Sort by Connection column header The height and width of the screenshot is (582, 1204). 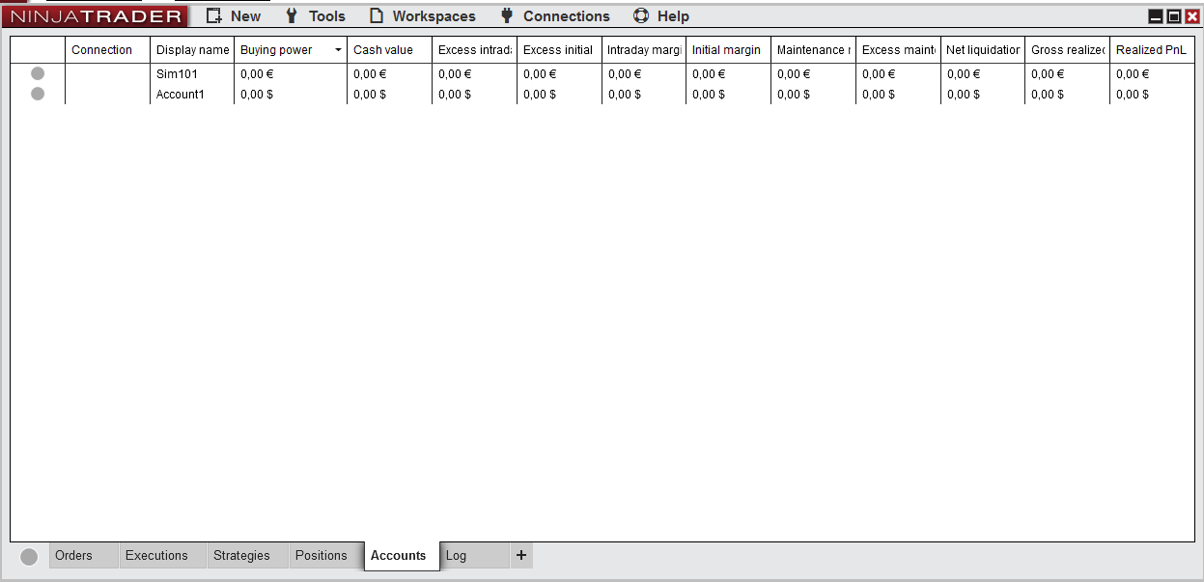point(107,50)
